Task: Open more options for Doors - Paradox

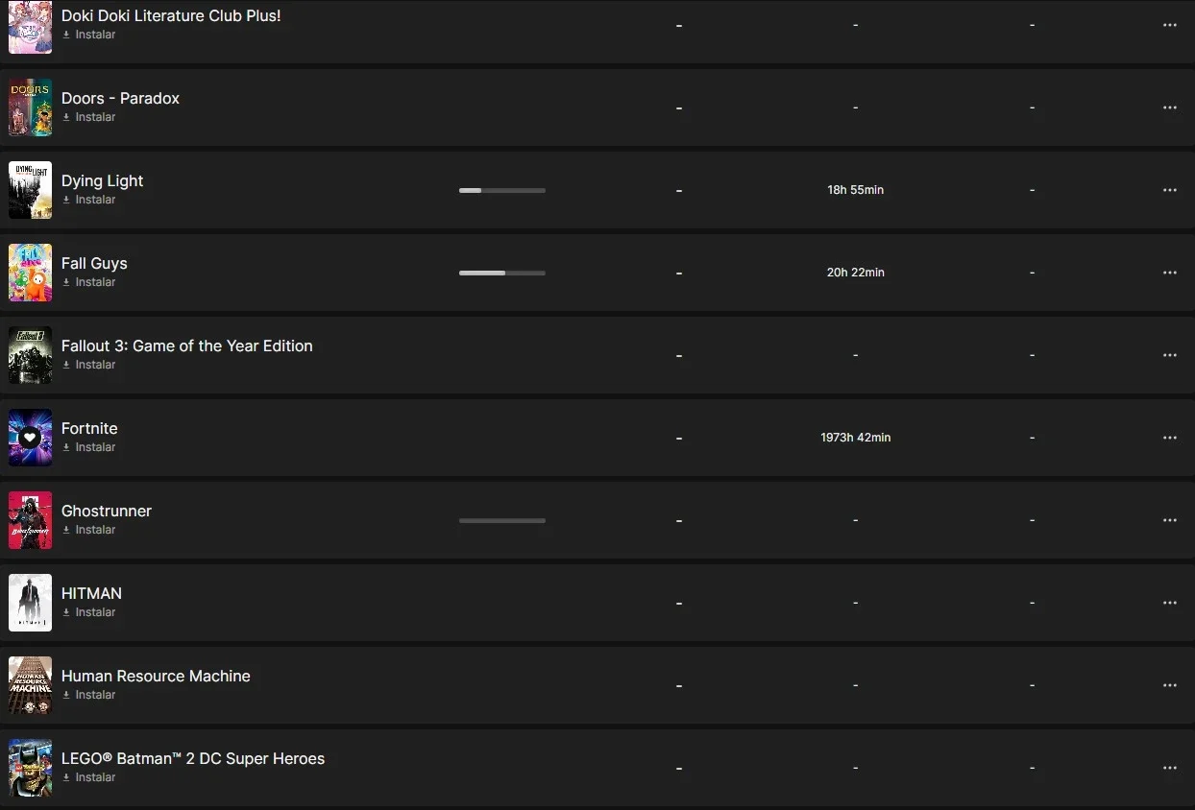Action: 1169,107
